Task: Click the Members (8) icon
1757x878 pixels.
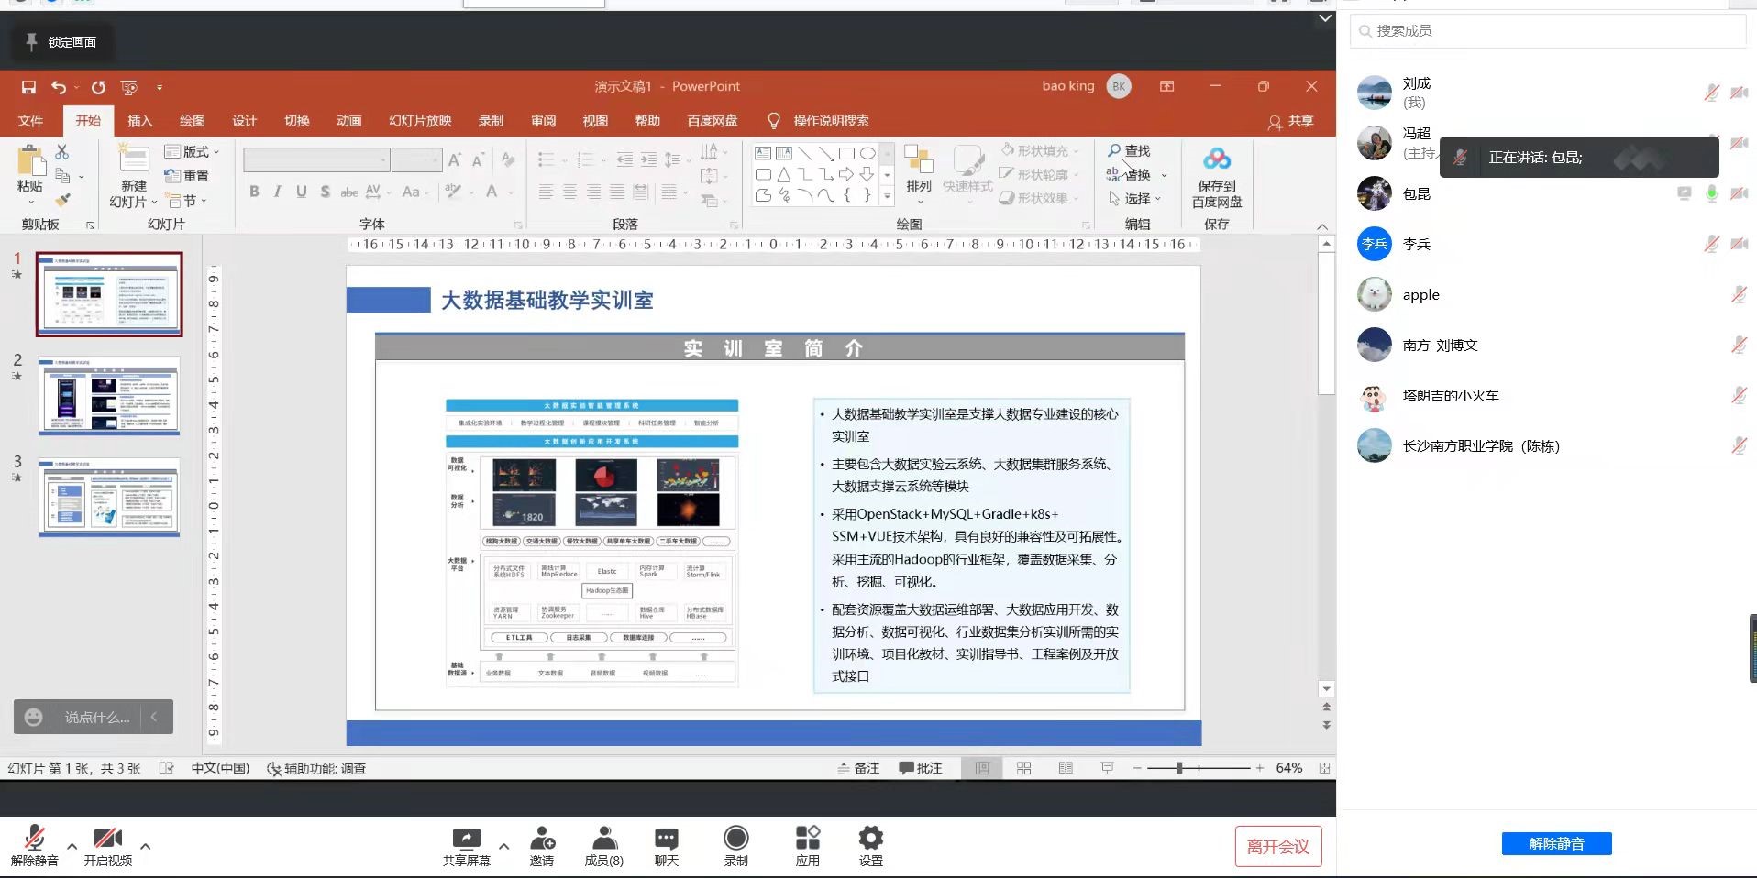Action: point(603,839)
